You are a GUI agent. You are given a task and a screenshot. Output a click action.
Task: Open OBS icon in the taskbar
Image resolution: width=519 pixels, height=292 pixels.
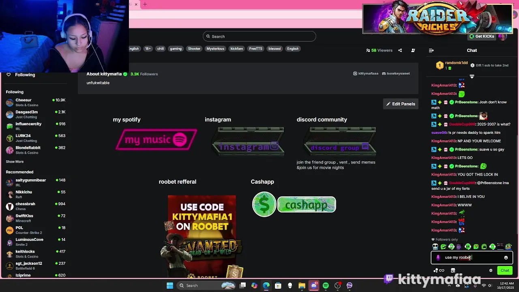[x=337, y=286]
